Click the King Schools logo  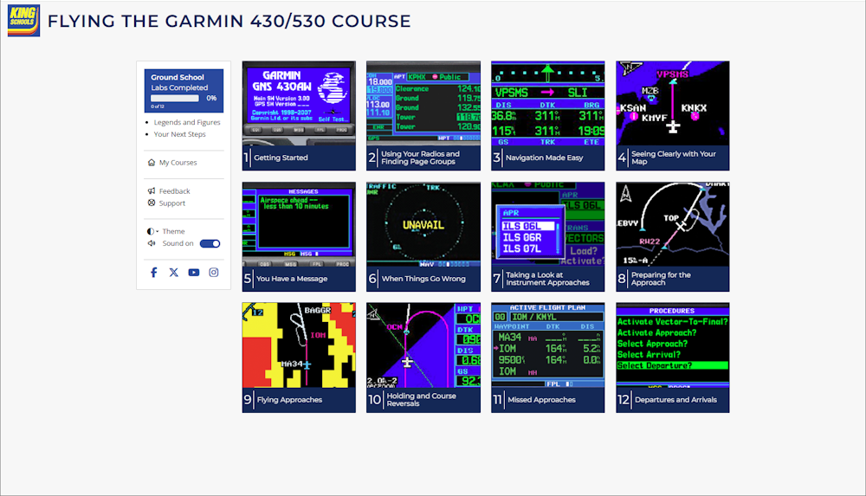click(23, 21)
